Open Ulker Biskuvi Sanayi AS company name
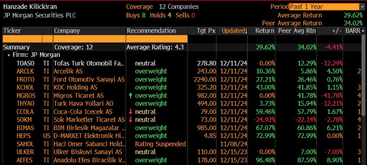 [x=88, y=152]
